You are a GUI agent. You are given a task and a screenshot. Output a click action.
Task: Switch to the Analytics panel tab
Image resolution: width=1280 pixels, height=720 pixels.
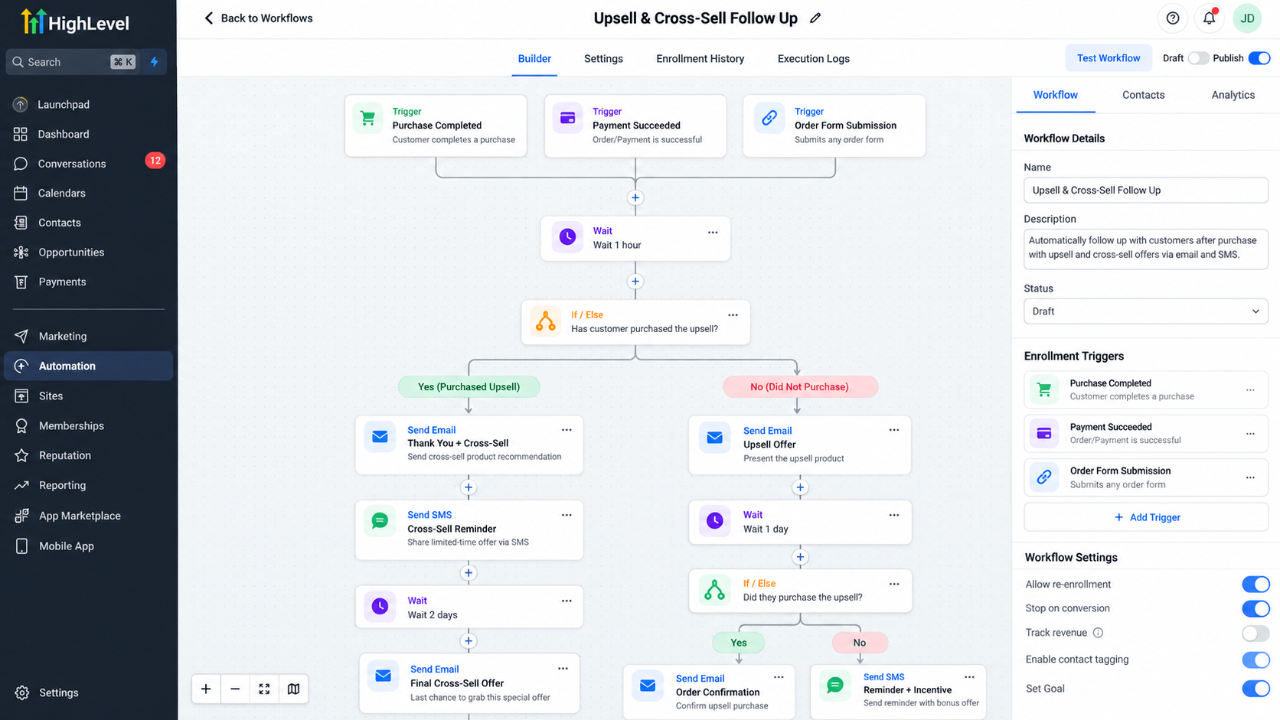[x=1233, y=95]
